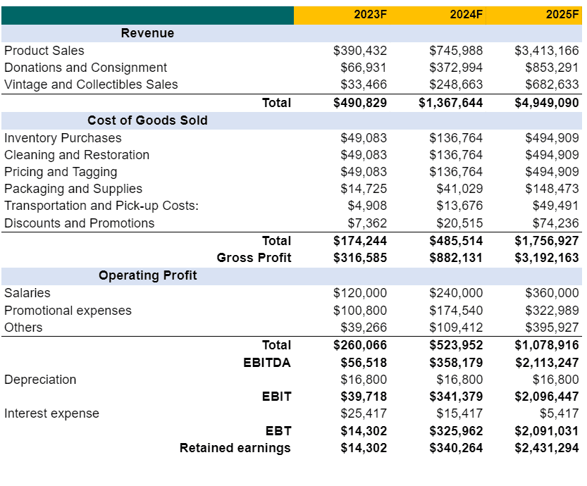Click the Salaries row label
The width and height of the screenshot is (587, 486).
[x=27, y=293]
